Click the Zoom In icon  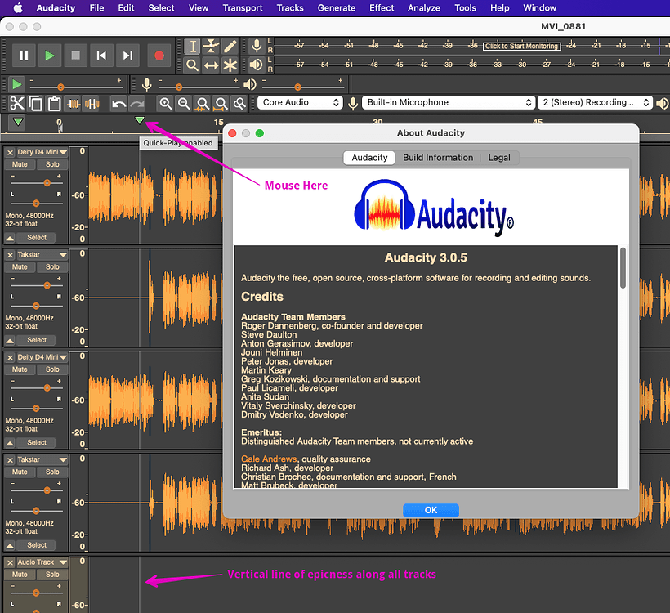click(166, 104)
